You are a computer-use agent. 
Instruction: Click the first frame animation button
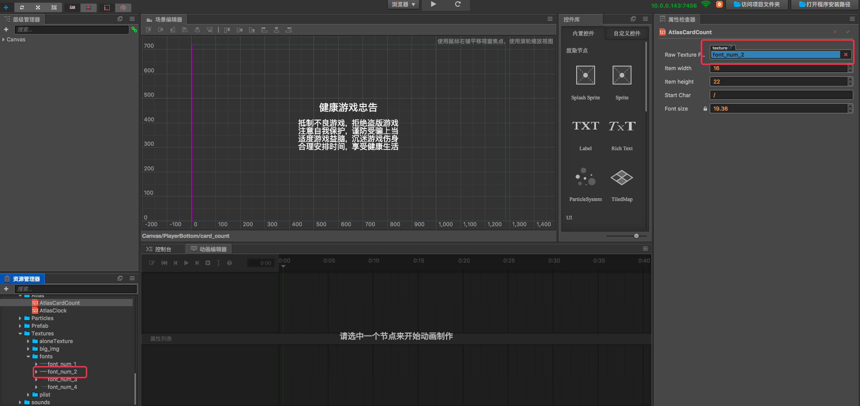[164, 263]
